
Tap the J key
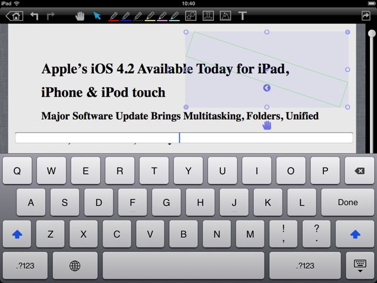tap(234, 202)
